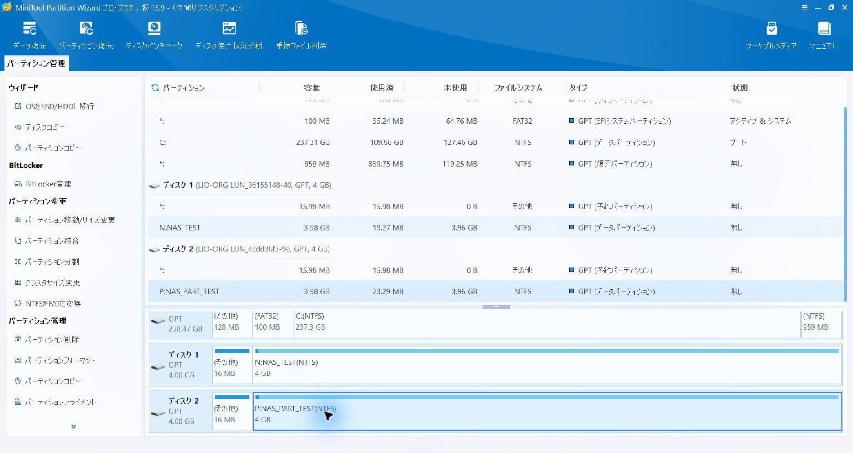Launch パーティション復元 (Partition Recovery)

(x=86, y=36)
